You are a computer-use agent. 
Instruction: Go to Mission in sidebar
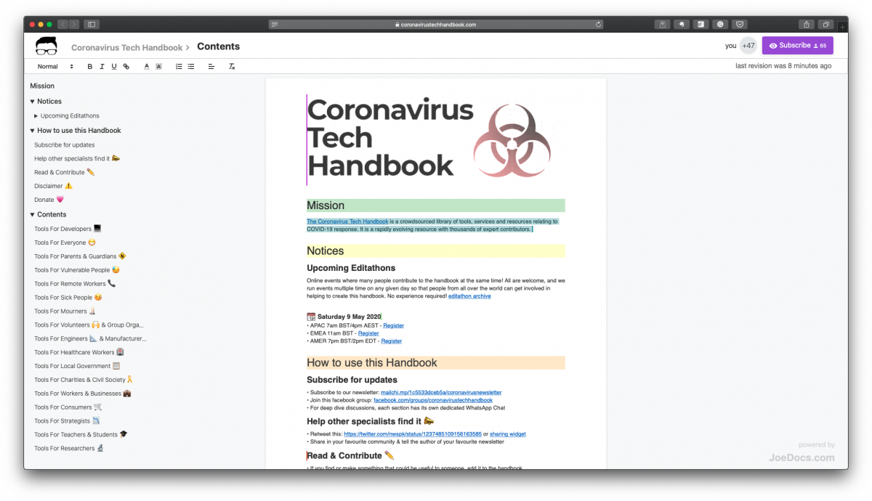[42, 86]
